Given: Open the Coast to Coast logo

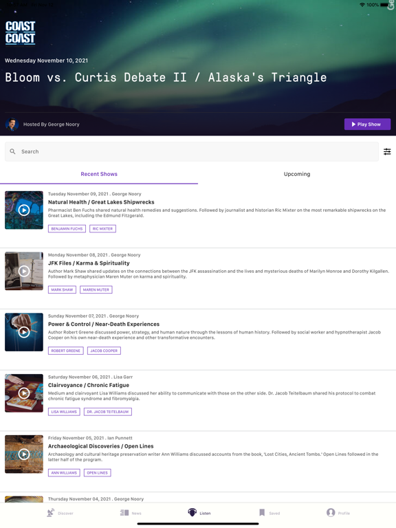Looking at the screenshot, I should pos(20,33).
